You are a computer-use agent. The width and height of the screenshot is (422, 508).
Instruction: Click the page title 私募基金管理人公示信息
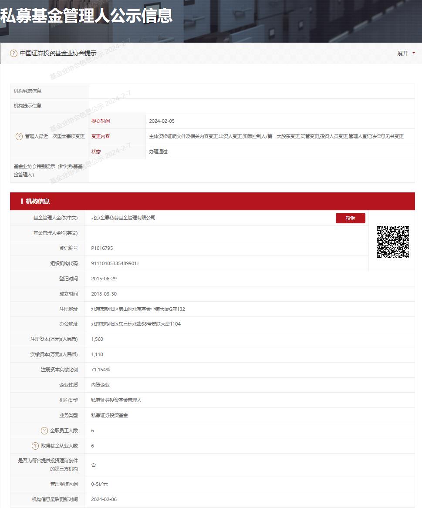(86, 16)
